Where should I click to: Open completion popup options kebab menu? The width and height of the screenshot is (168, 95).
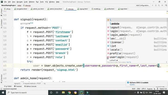click(166, 62)
